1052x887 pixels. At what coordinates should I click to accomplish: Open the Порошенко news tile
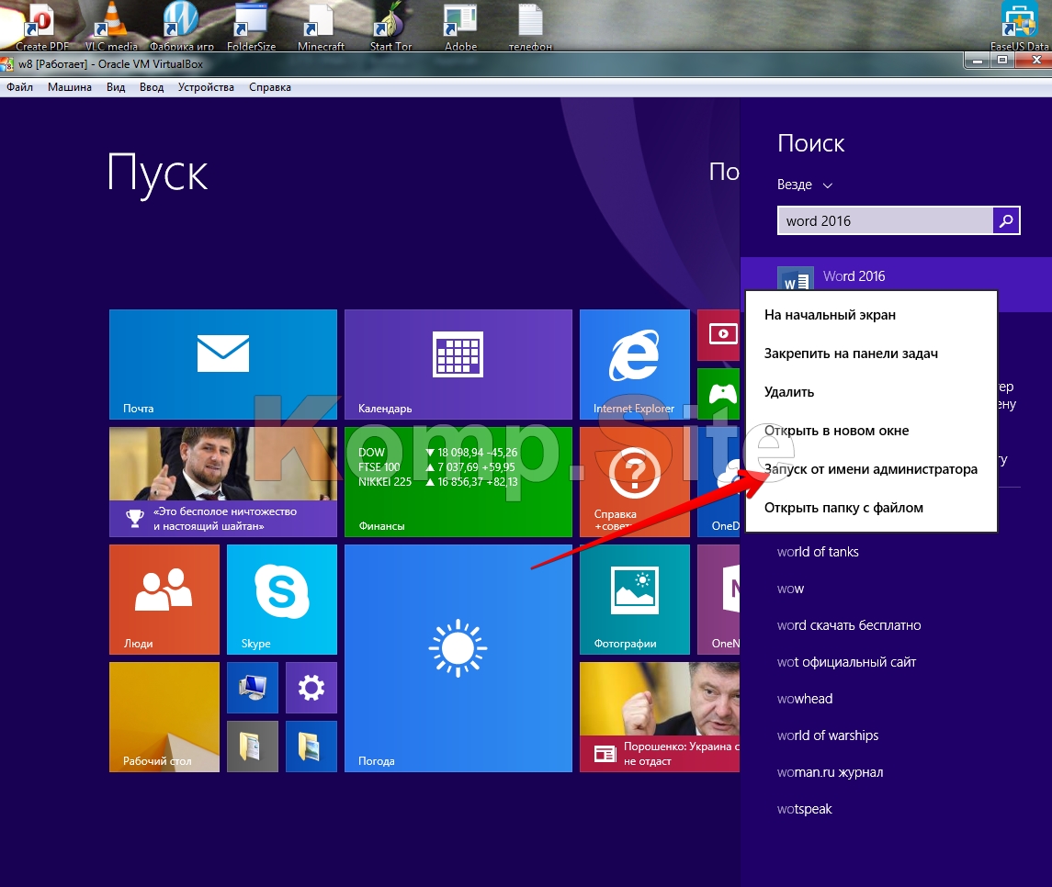(x=660, y=717)
